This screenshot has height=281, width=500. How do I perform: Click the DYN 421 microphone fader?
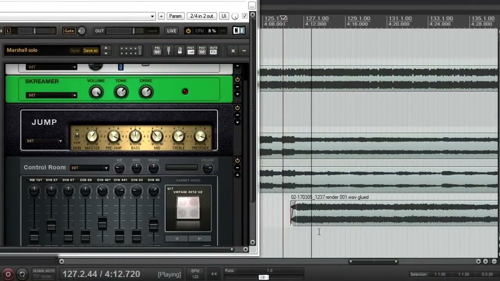point(102,224)
